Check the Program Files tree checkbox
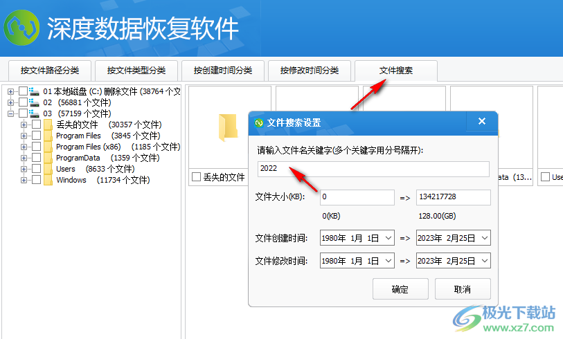The image size is (563, 339). pos(36,136)
